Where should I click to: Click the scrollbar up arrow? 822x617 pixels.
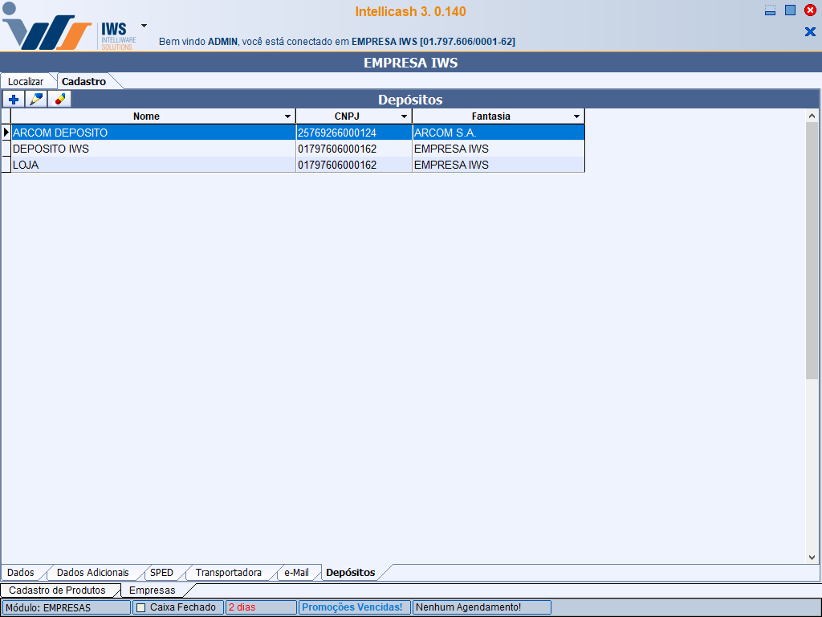pyautogui.click(x=812, y=115)
